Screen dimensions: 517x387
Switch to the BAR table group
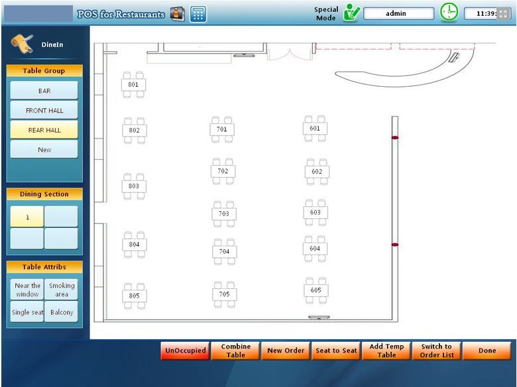44,91
